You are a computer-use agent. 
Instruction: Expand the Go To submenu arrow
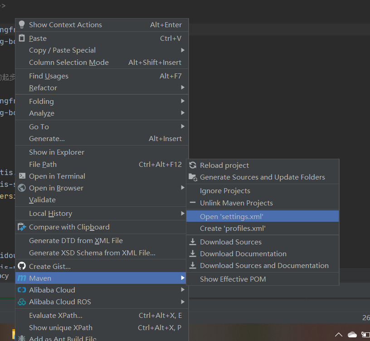[x=183, y=127]
